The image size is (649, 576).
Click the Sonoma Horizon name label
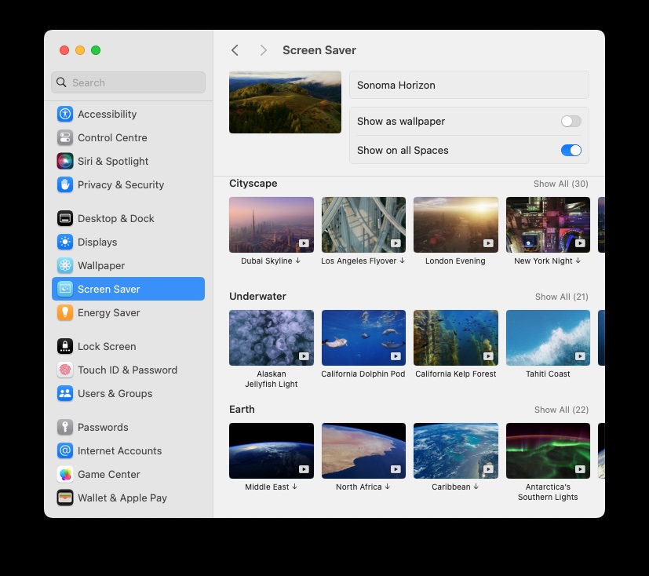coord(396,86)
